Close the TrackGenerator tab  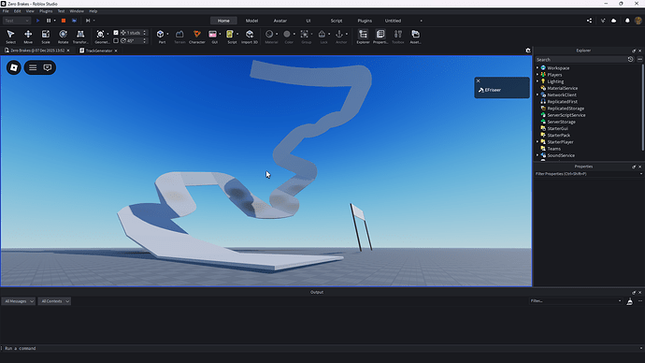116,51
